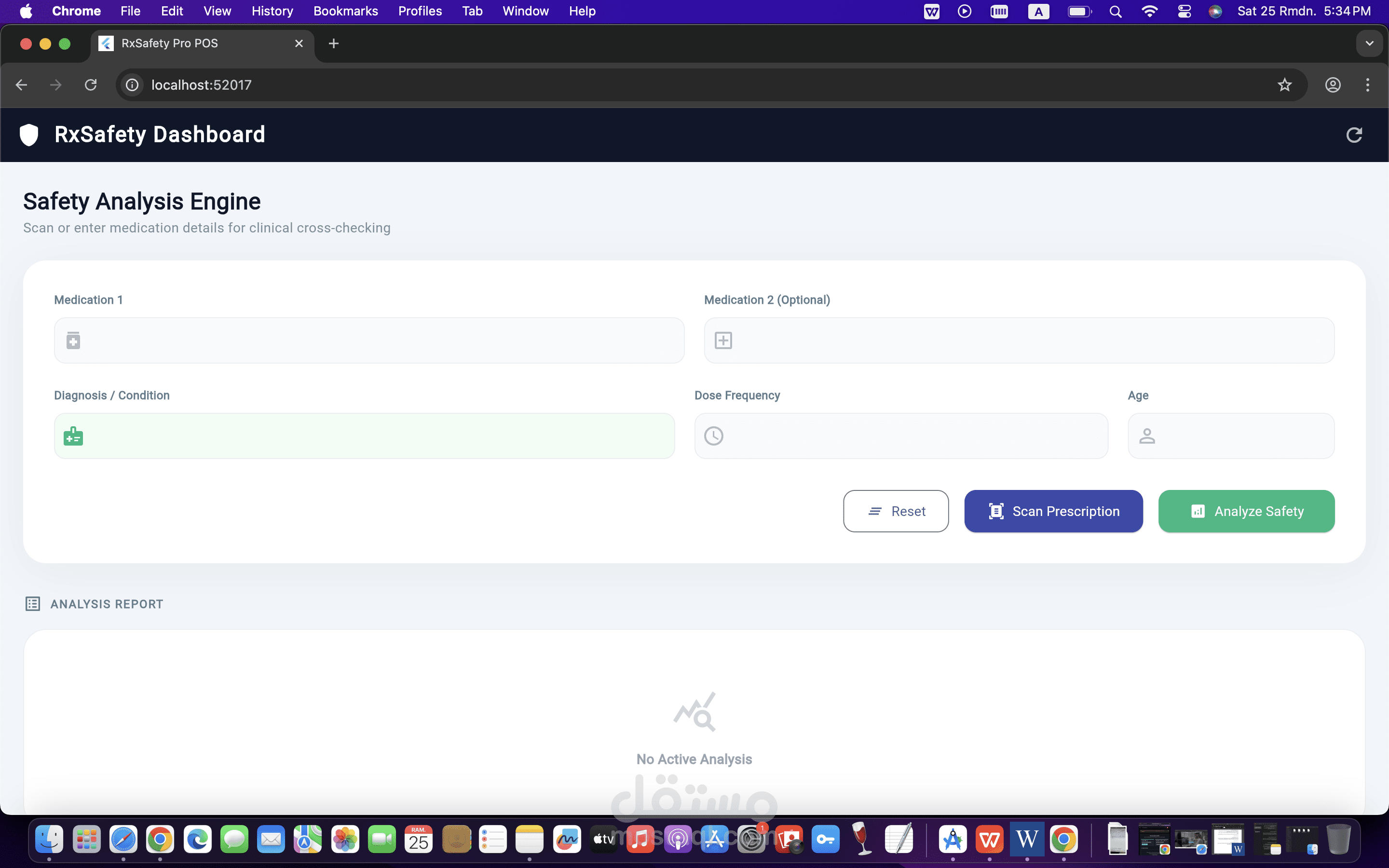Viewport: 1389px width, 868px height.
Task: Click the shield logo in the dashboard header
Action: 29,135
